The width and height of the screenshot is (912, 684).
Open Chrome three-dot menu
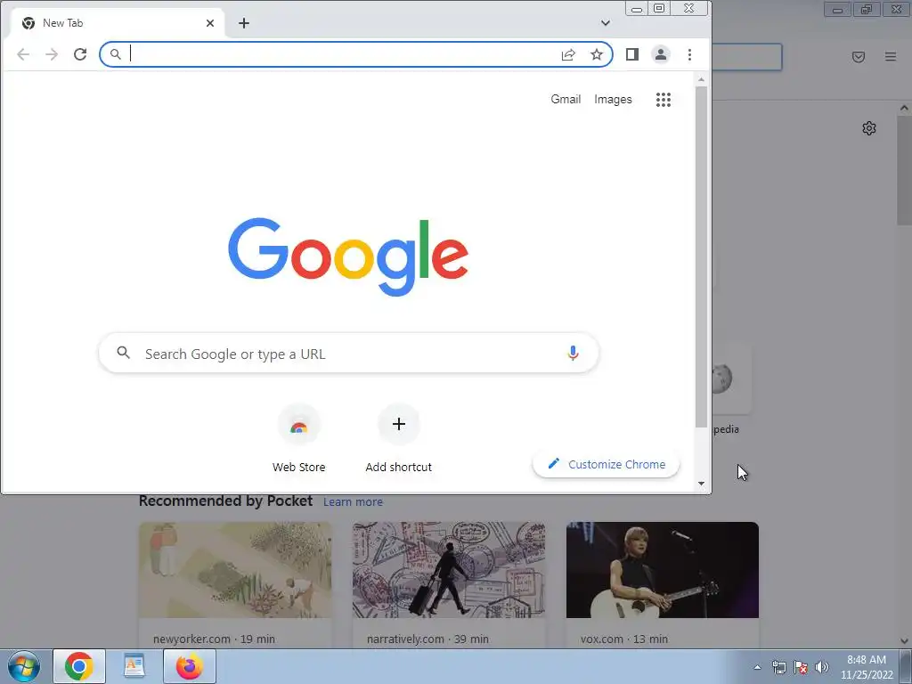coord(690,54)
